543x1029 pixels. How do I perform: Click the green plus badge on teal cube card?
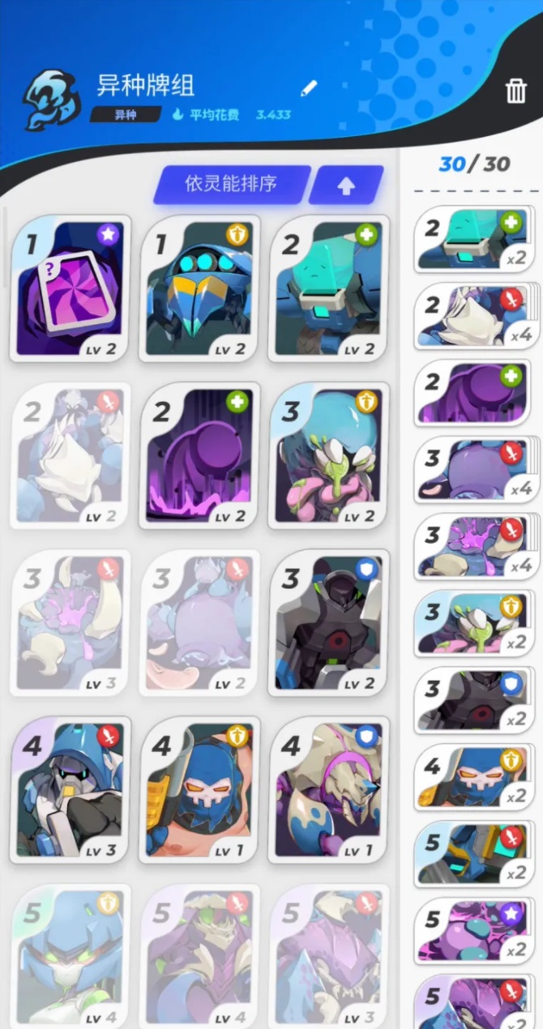point(366,235)
